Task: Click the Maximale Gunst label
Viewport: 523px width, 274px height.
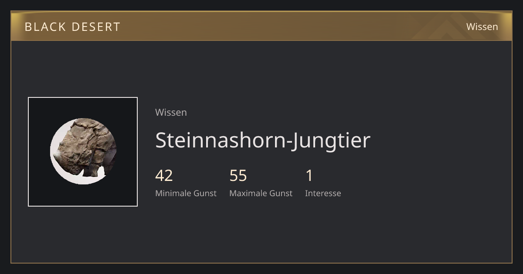Action: click(261, 193)
